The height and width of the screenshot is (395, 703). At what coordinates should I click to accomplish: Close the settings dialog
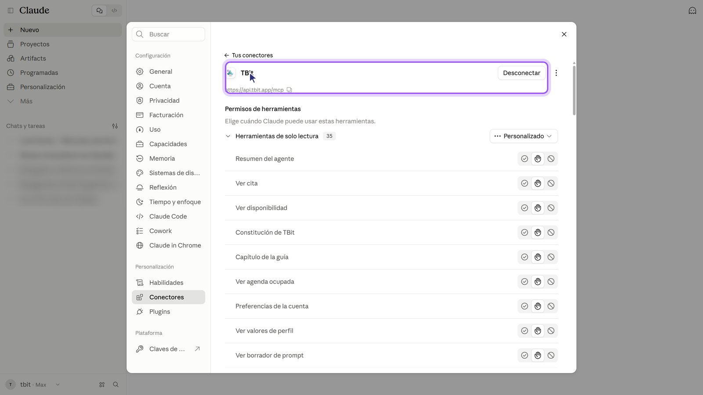tap(564, 34)
